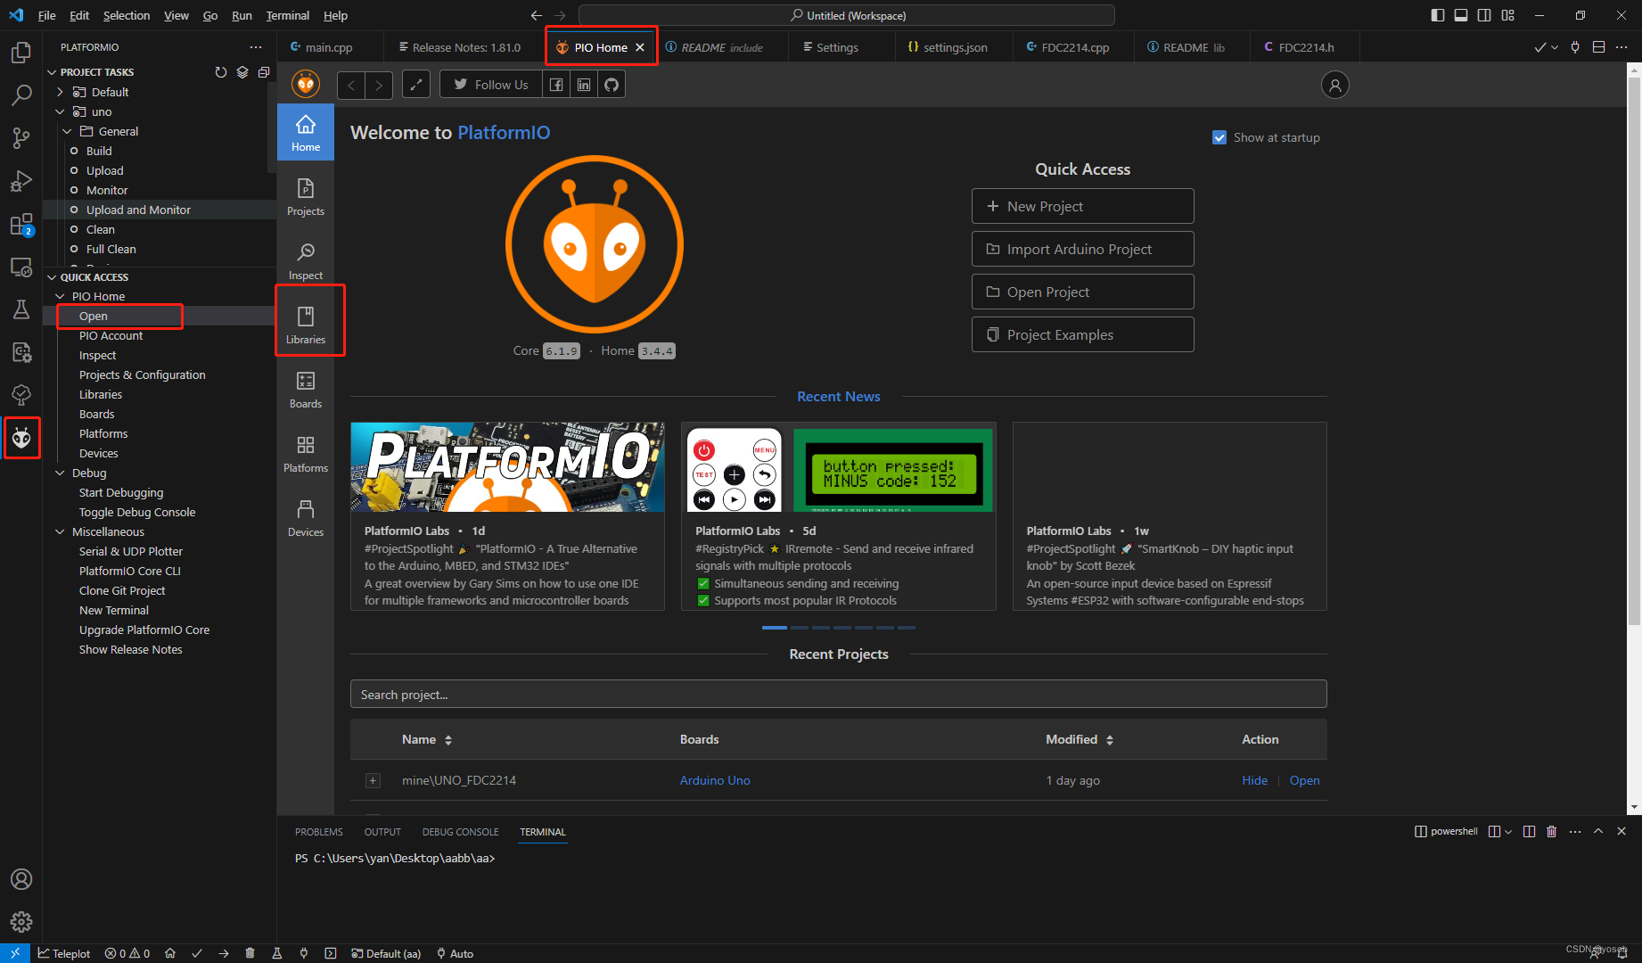The image size is (1642, 963).
Task: Open the Extensions view
Action: pyautogui.click(x=21, y=225)
